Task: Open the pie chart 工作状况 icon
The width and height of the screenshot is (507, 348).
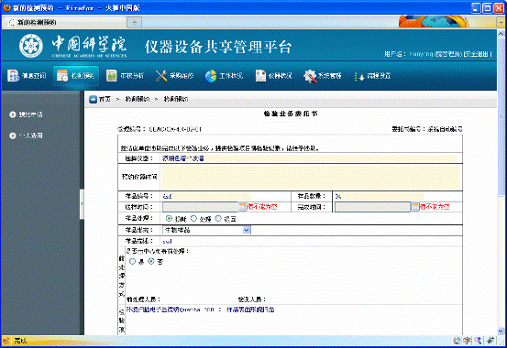Action: coord(211,76)
